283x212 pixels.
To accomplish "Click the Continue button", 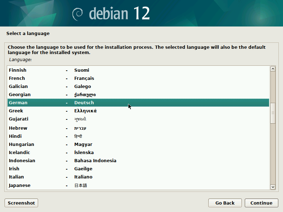I will (x=261, y=203).
